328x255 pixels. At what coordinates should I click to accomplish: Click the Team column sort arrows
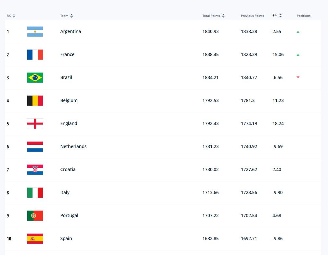(72, 16)
